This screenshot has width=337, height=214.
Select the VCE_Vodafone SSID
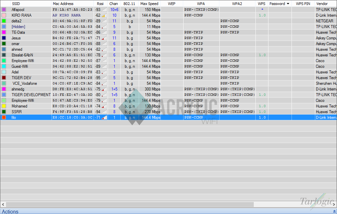coord(25,83)
